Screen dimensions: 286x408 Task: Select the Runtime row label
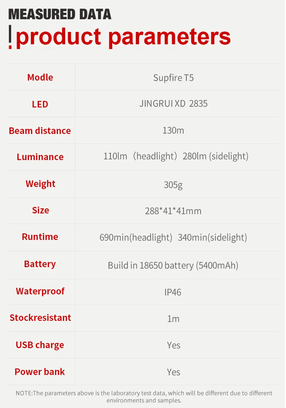point(40,237)
